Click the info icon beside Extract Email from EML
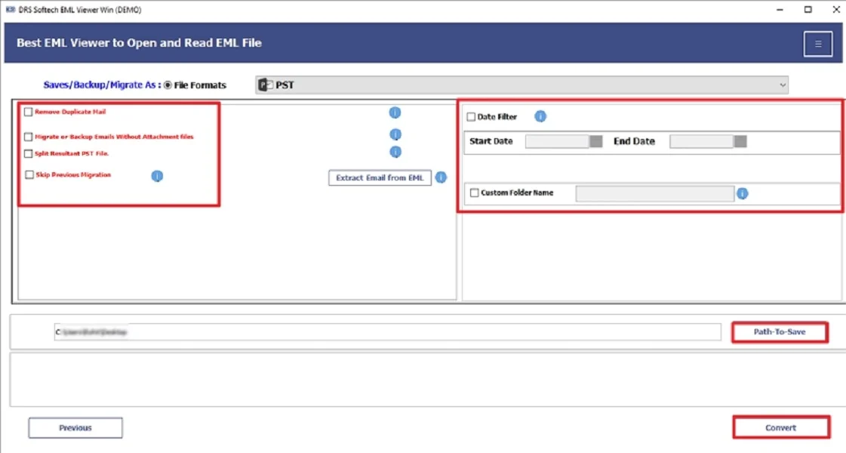 441,177
